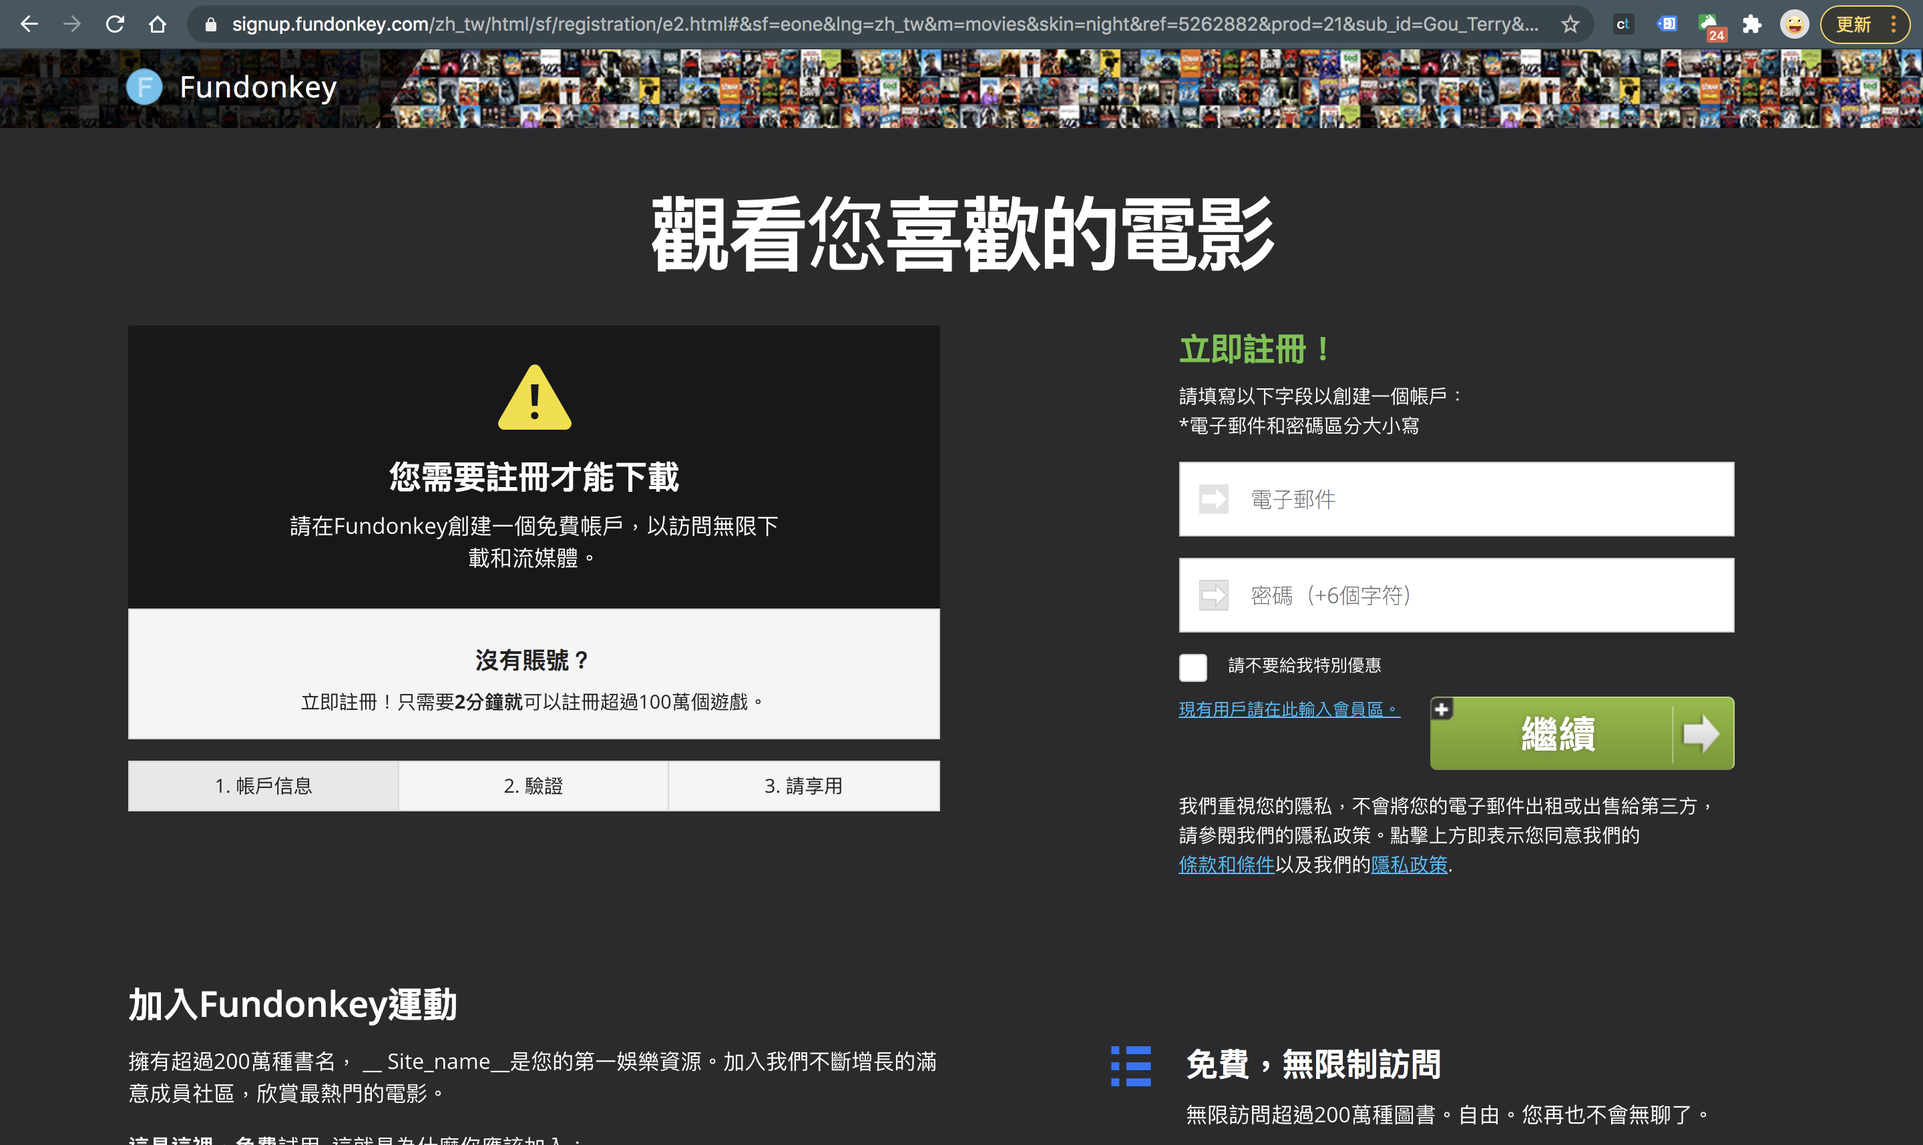The image size is (1923, 1145).
Task: Click the *電子郵件和密碼區分大小寫 note
Action: tap(1299, 426)
